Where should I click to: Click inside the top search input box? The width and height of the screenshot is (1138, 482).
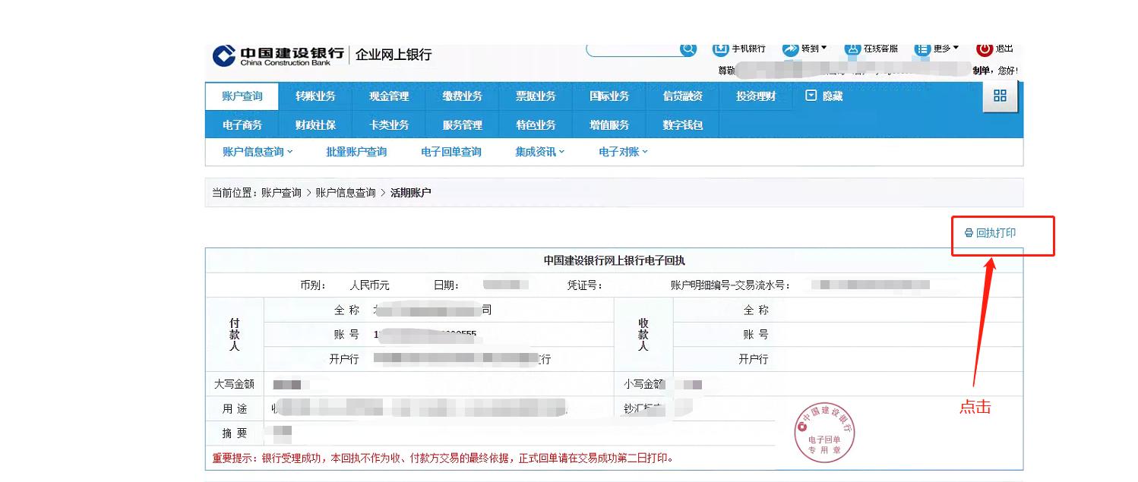pyautogui.click(x=638, y=49)
